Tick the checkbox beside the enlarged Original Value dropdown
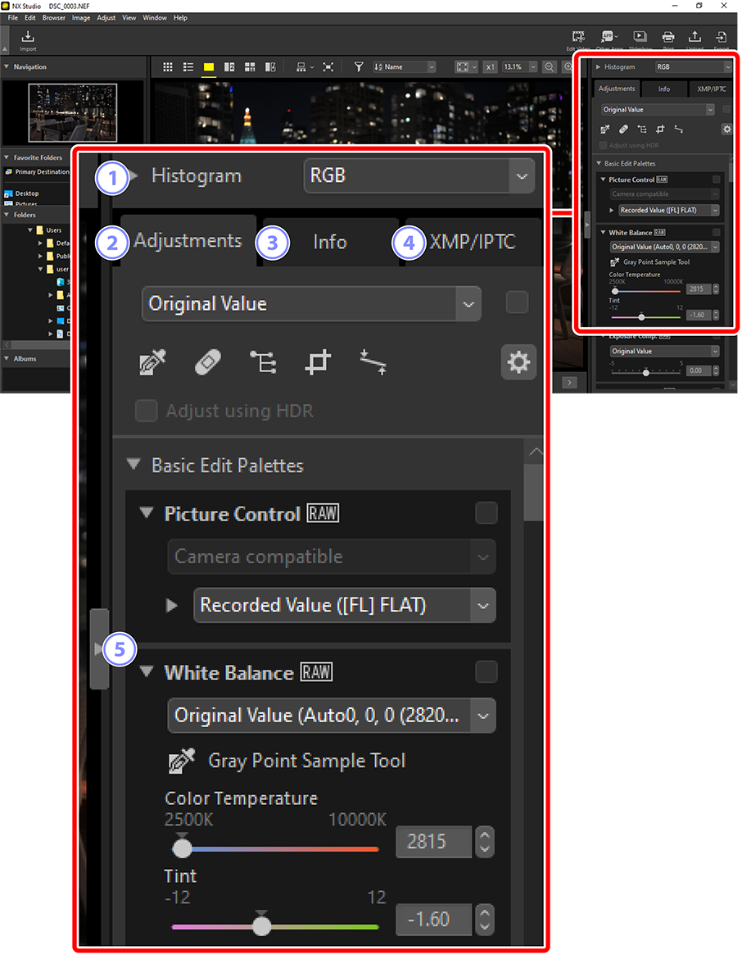The image size is (742, 955). coord(517,302)
